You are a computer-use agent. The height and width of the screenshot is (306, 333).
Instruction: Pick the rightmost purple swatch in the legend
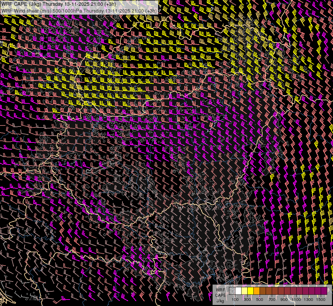click(x=324, y=291)
